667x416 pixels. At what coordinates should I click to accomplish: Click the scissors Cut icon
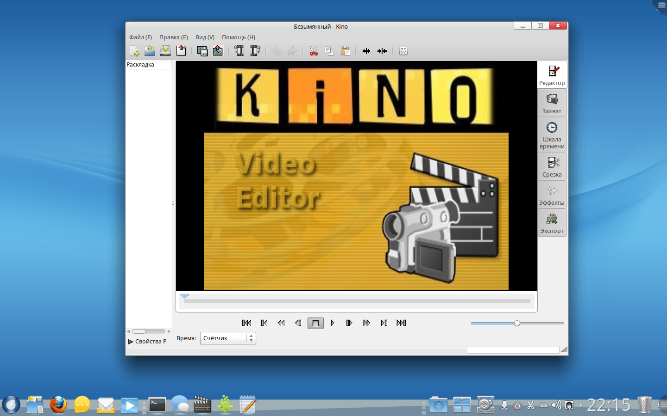tap(314, 51)
